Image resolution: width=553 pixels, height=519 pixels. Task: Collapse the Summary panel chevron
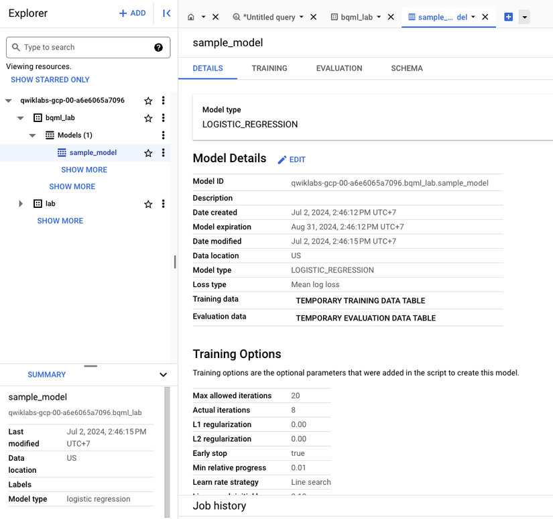(163, 375)
